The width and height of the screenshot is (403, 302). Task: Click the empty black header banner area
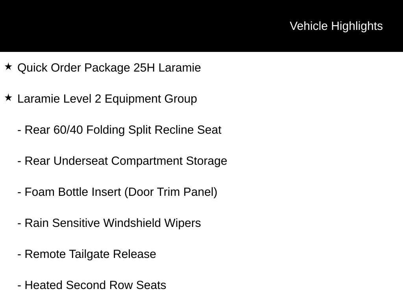138,26
